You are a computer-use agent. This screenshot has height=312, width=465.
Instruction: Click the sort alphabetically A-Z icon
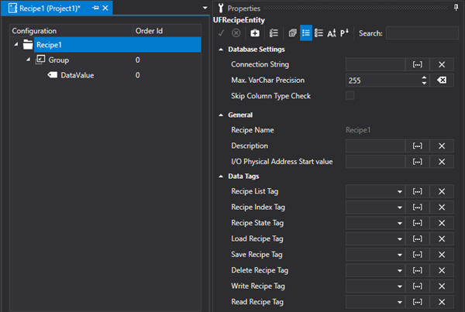332,33
